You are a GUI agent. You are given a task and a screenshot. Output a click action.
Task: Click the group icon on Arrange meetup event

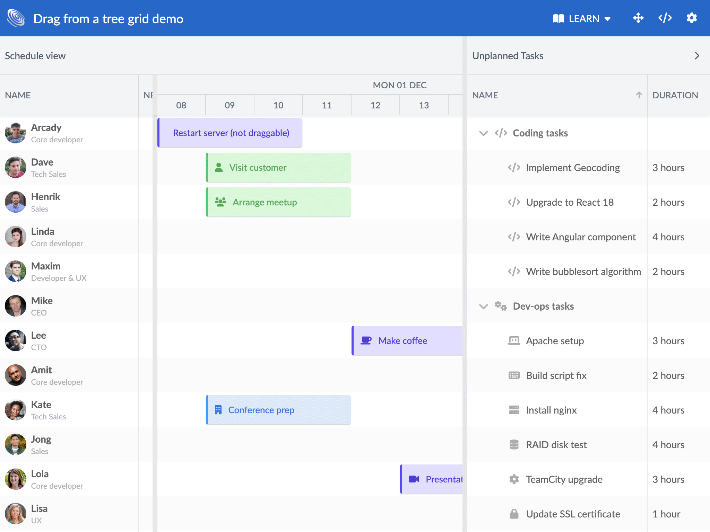coord(220,202)
